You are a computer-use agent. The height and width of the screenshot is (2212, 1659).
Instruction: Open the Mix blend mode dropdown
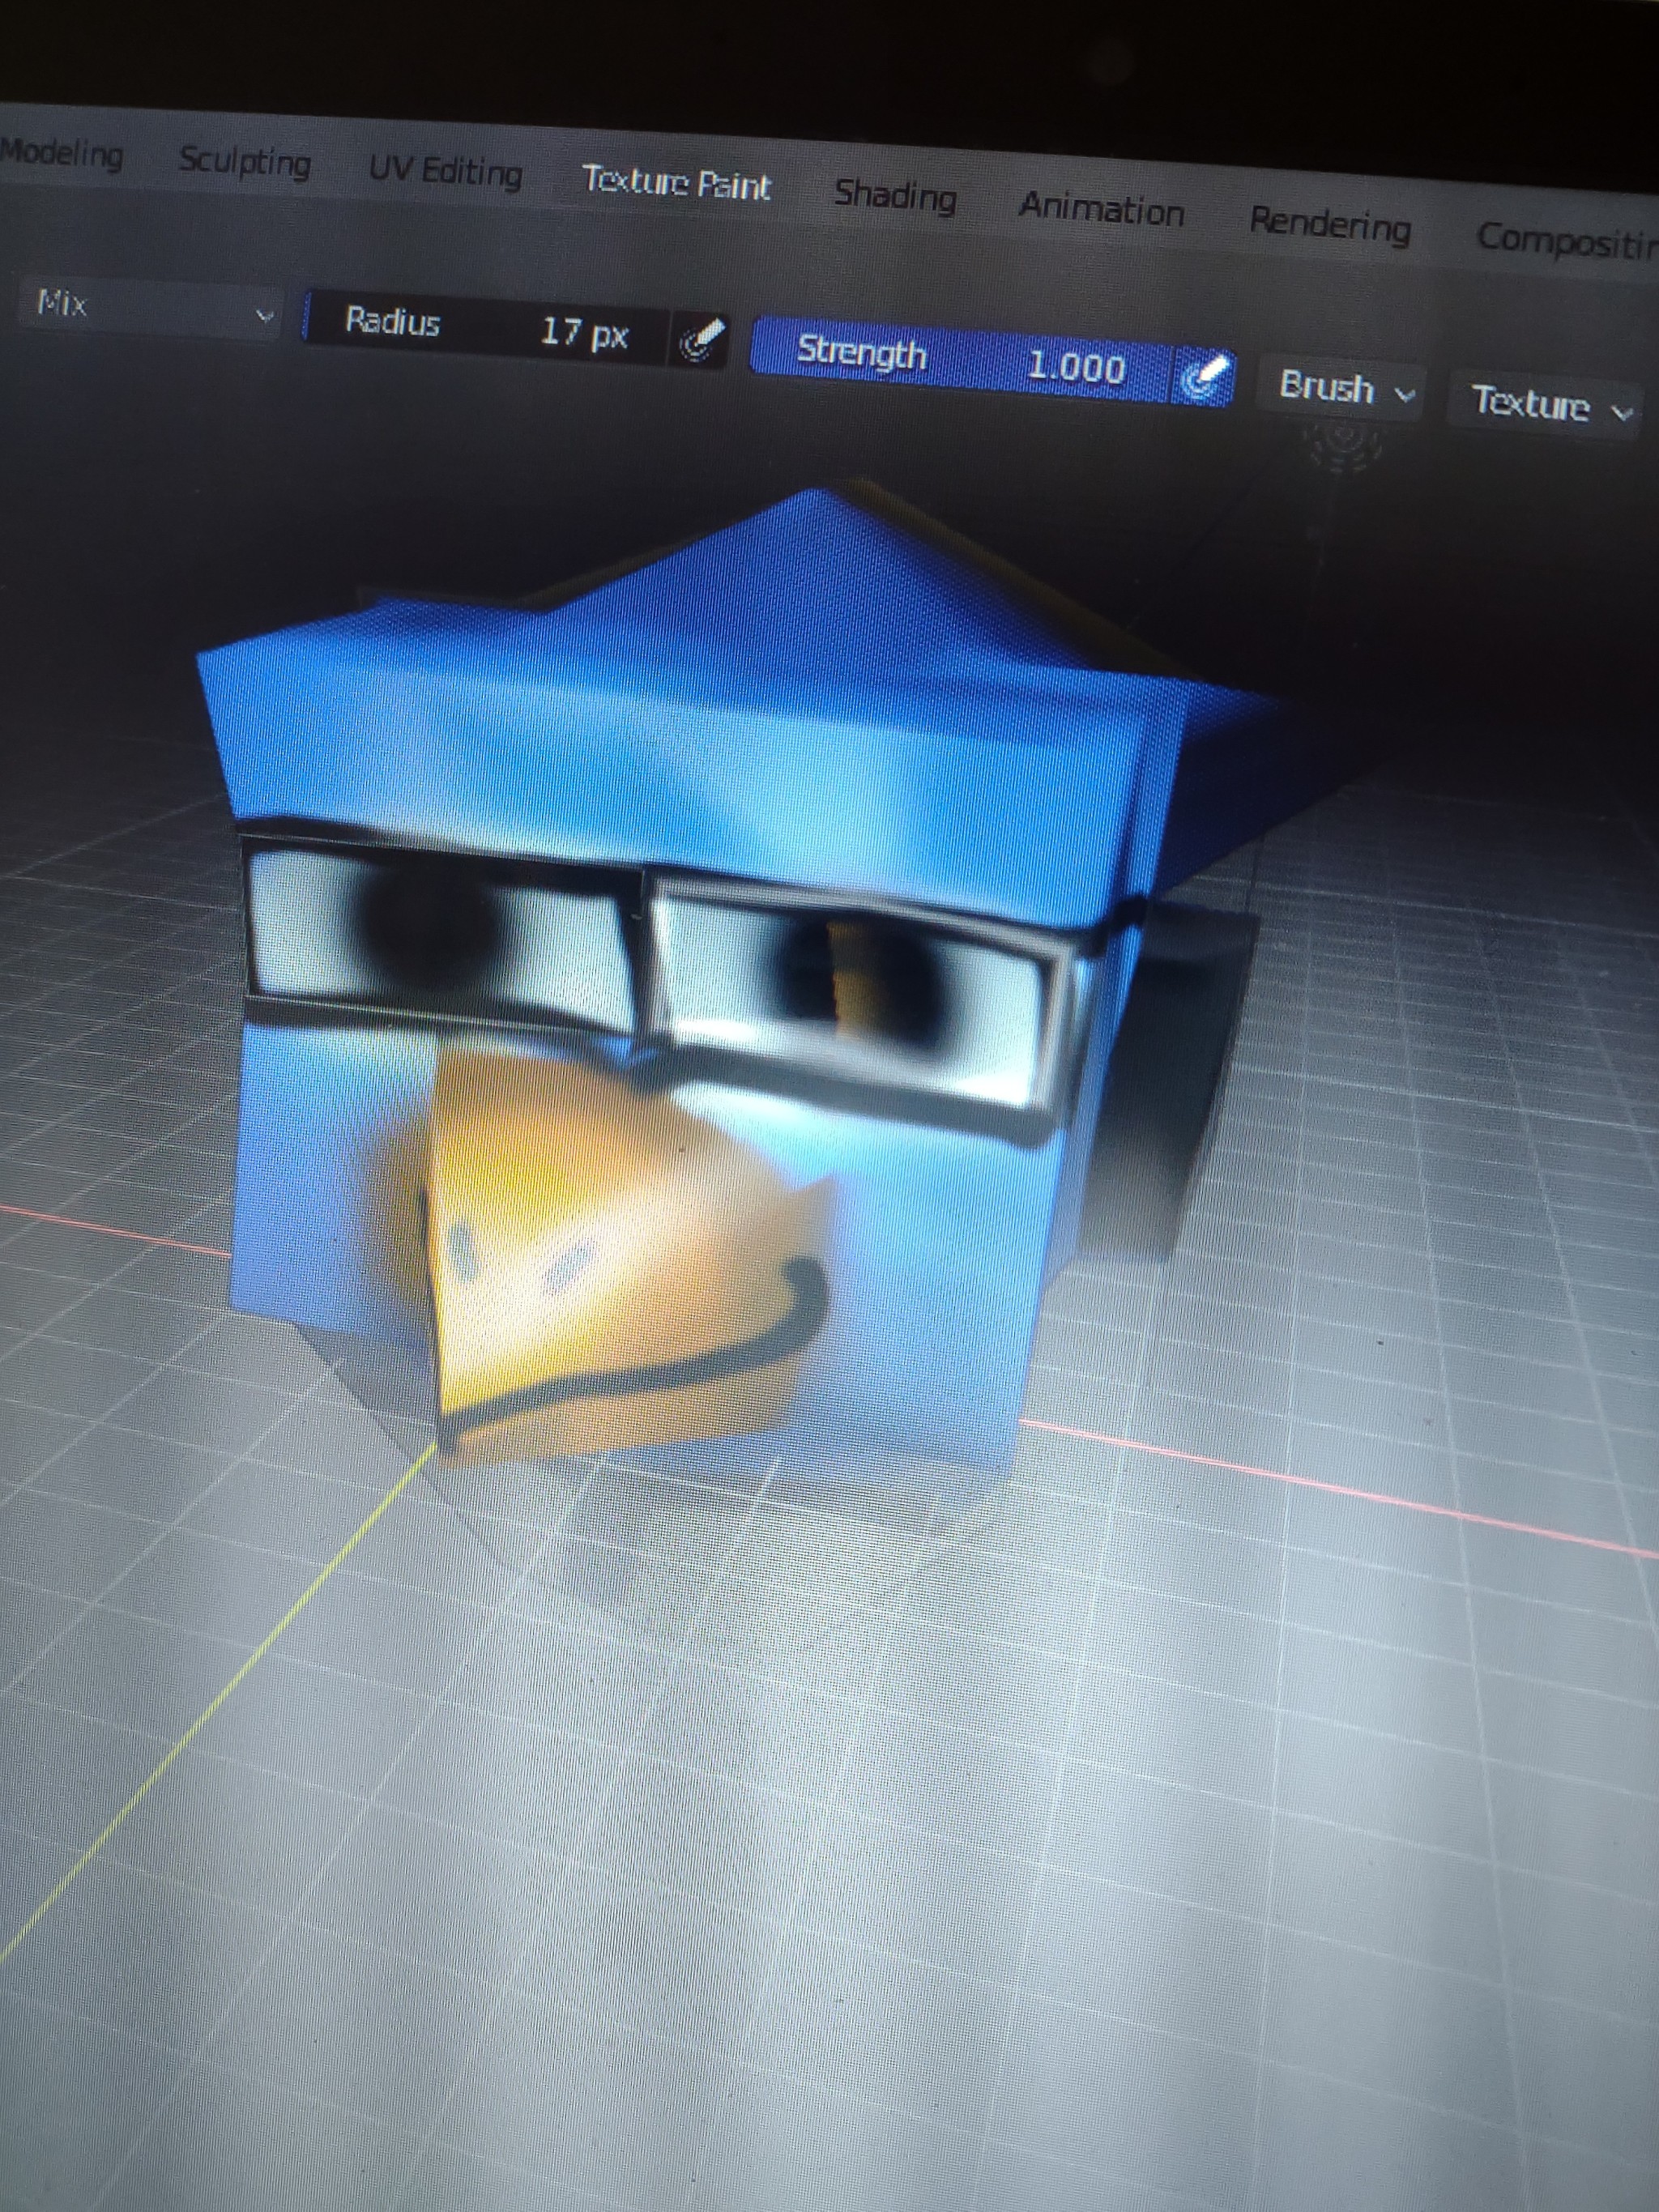coord(150,307)
